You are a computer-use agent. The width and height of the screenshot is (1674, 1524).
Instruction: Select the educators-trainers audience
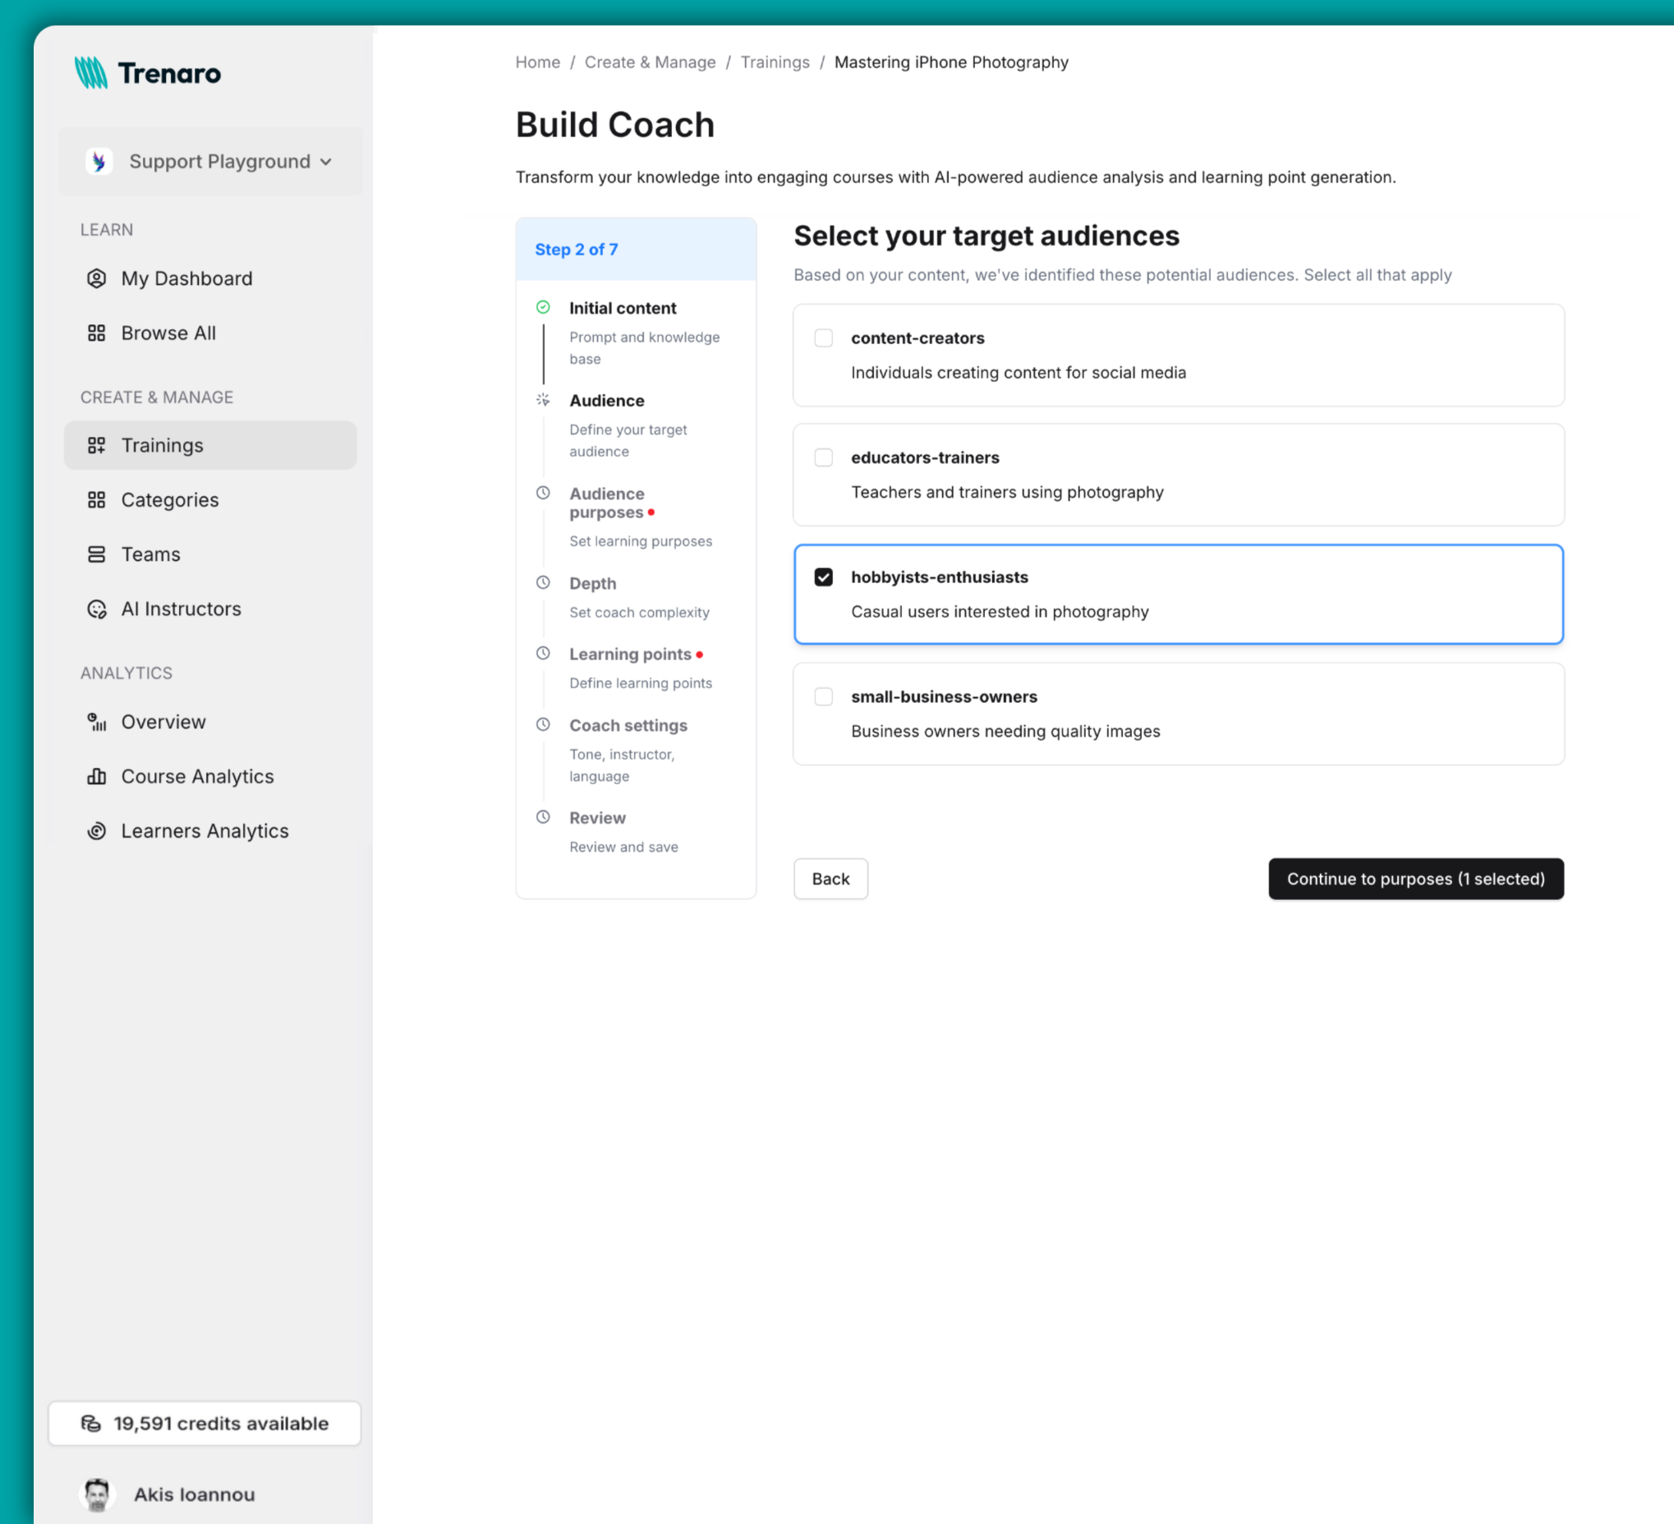click(x=824, y=457)
